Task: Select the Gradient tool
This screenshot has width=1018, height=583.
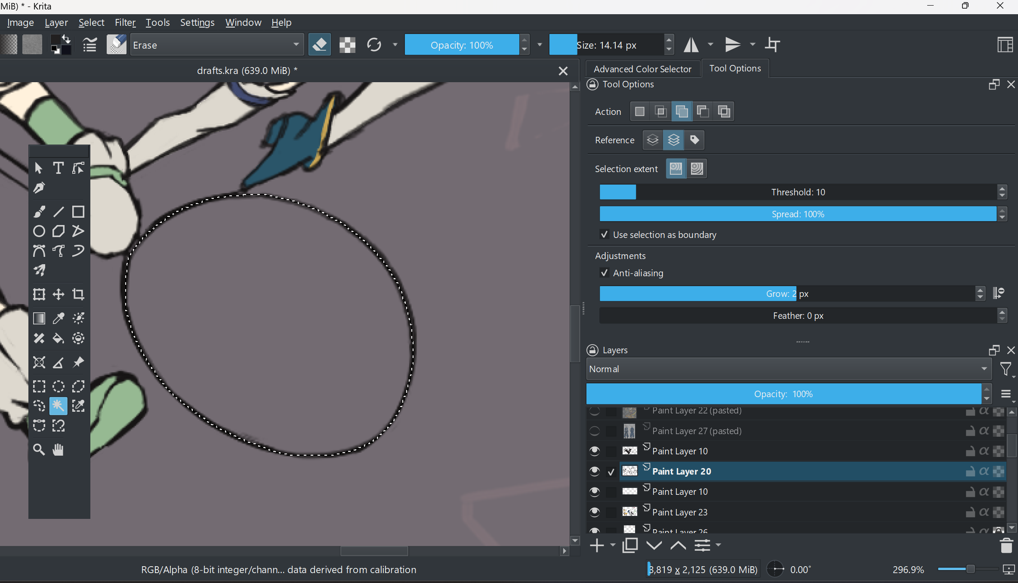Action: (39, 318)
